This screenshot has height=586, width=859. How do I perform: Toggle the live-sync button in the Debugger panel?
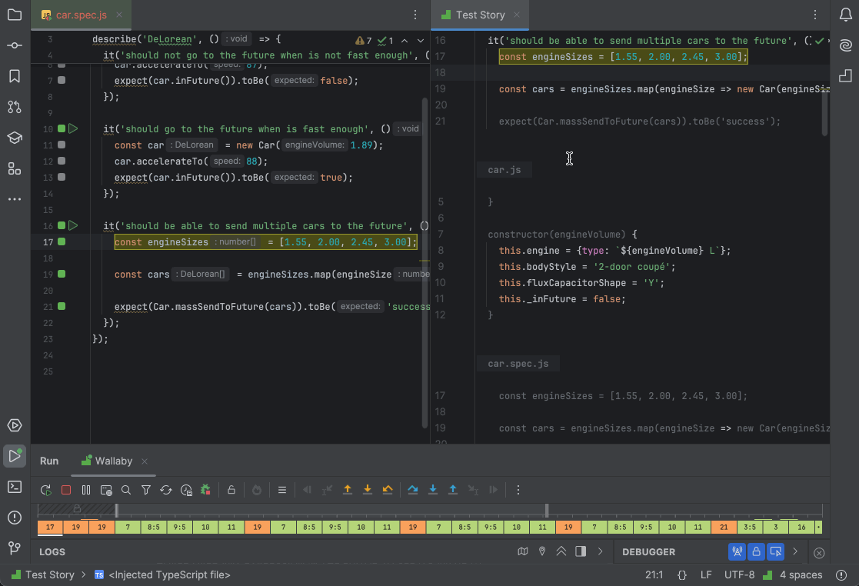point(737,552)
